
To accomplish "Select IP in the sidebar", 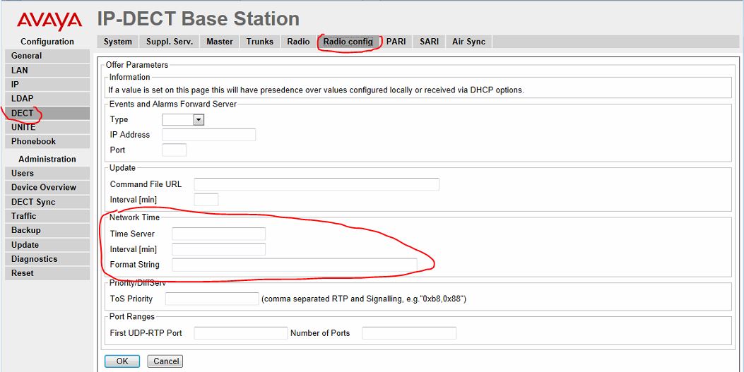I will click(47, 84).
